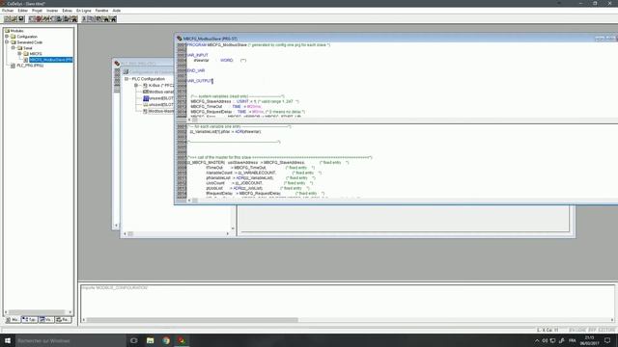618x347 pixels.
Task: Click the CoDeSys taskbar icon
Action: coord(182,340)
